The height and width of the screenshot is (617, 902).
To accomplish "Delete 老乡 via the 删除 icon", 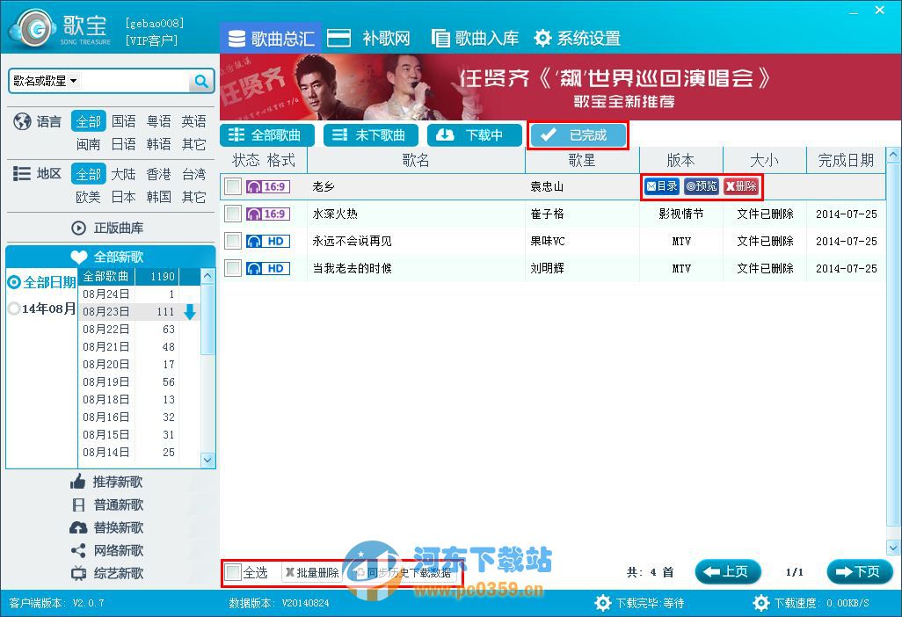I will [x=743, y=186].
